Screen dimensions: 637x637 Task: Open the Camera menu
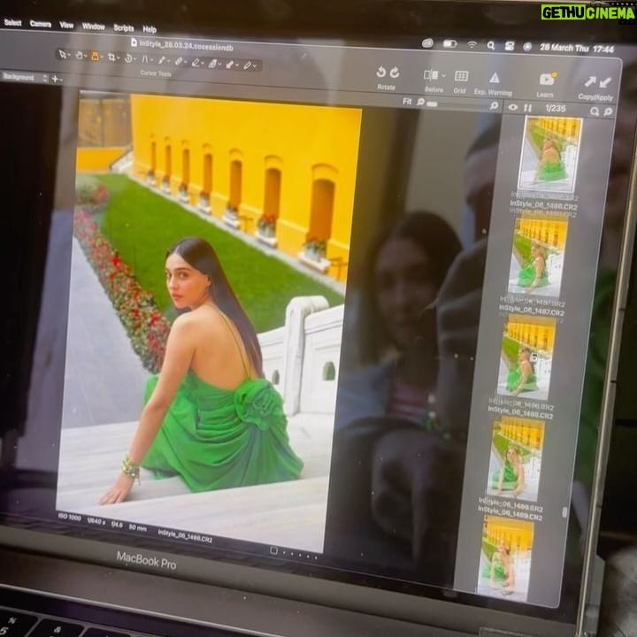coord(40,24)
